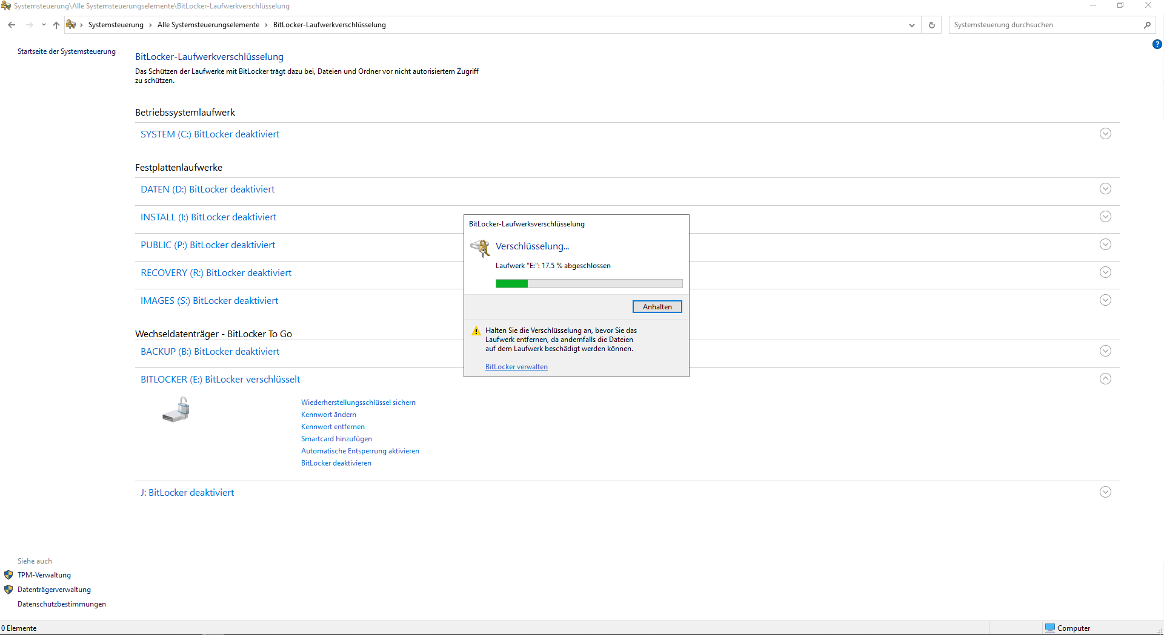
Task: Click the 'Festplattenlaufwerke' section heading
Action: (179, 168)
